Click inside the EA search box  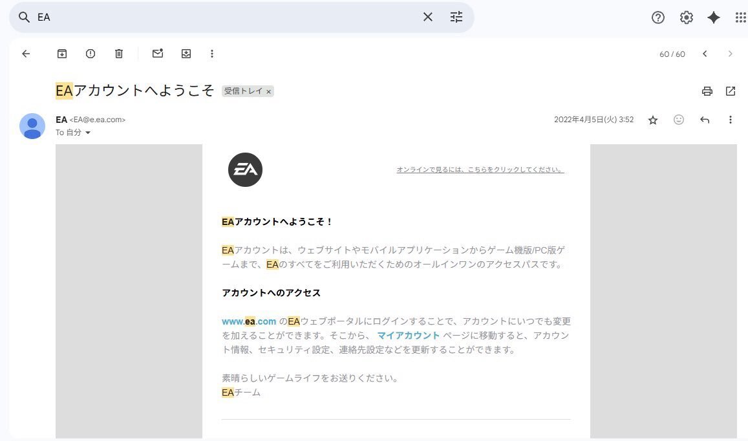(x=226, y=17)
